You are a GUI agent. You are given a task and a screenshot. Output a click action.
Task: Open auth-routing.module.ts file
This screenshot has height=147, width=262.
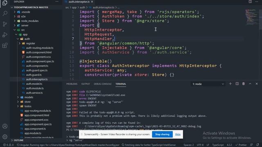click(x=40, y=48)
